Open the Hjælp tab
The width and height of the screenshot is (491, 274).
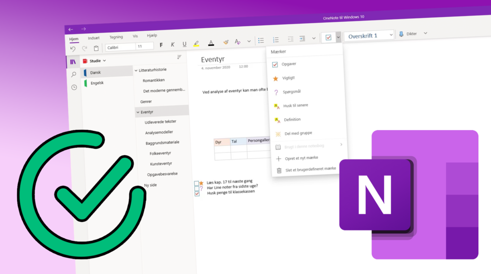152,35
